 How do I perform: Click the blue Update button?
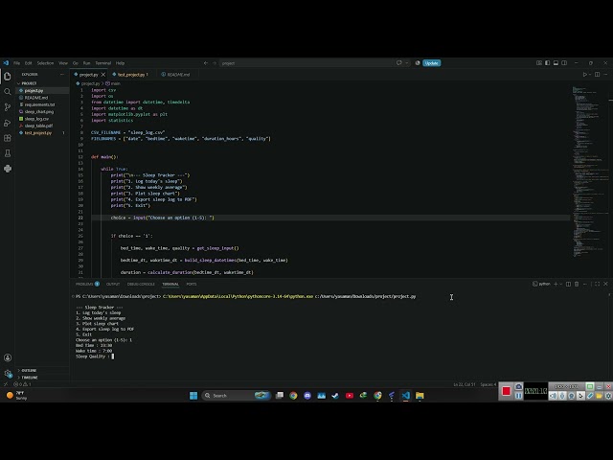pos(432,63)
